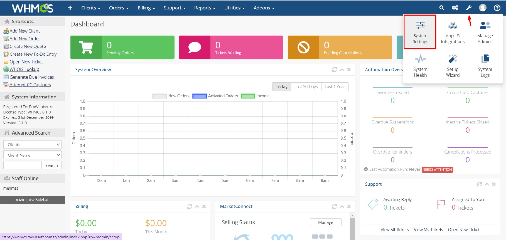Open System Health page
This screenshot has width=506, height=240.
pos(420,66)
